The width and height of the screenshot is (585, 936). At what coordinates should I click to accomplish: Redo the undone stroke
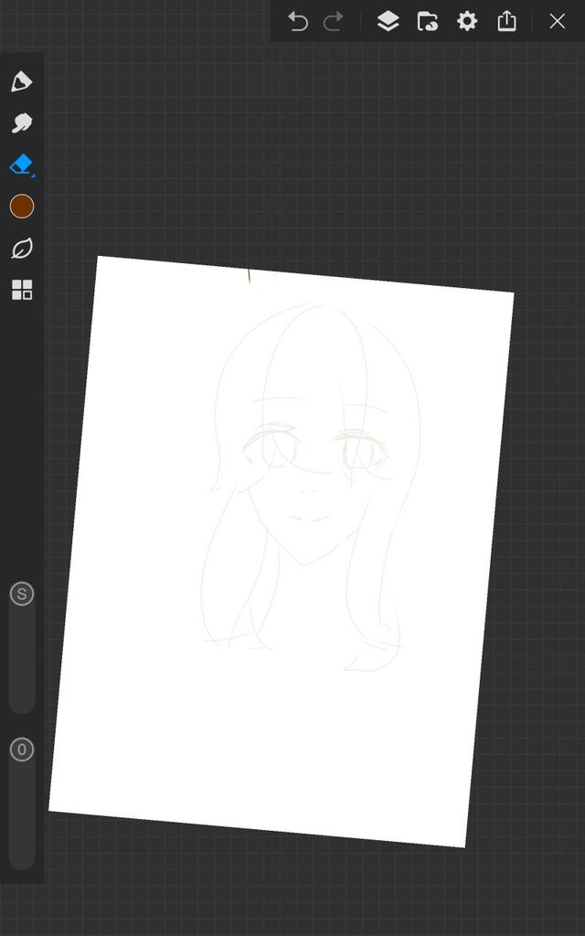click(x=334, y=21)
